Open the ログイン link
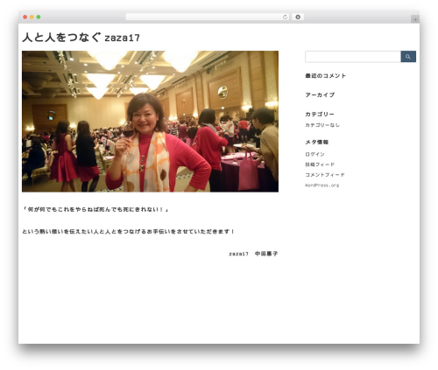The width and height of the screenshot is (438, 370). click(x=314, y=154)
